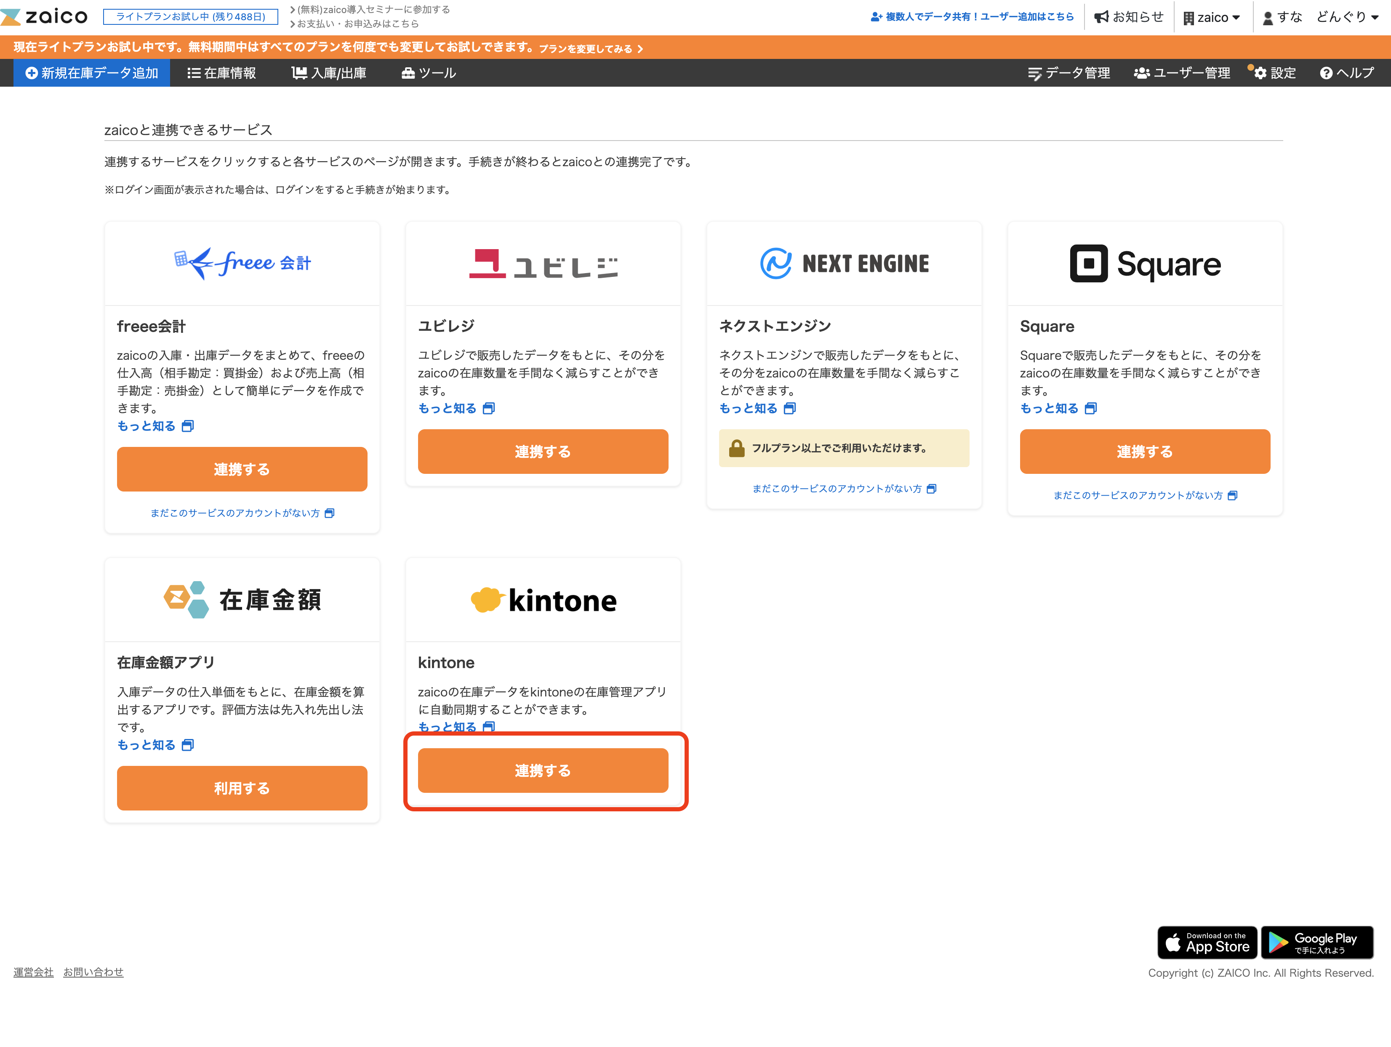This screenshot has height=1047, width=1391.
Task: Click the Google Play download badge
Action: [x=1317, y=943]
